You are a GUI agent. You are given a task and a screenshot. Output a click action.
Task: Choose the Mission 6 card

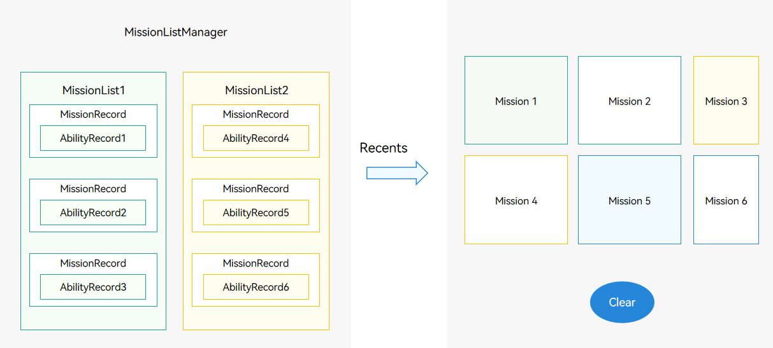(x=726, y=200)
